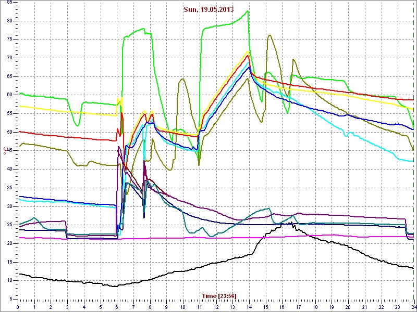Click the 75 value on temperature axis
This screenshot has width=417, height=312.
[9, 40]
